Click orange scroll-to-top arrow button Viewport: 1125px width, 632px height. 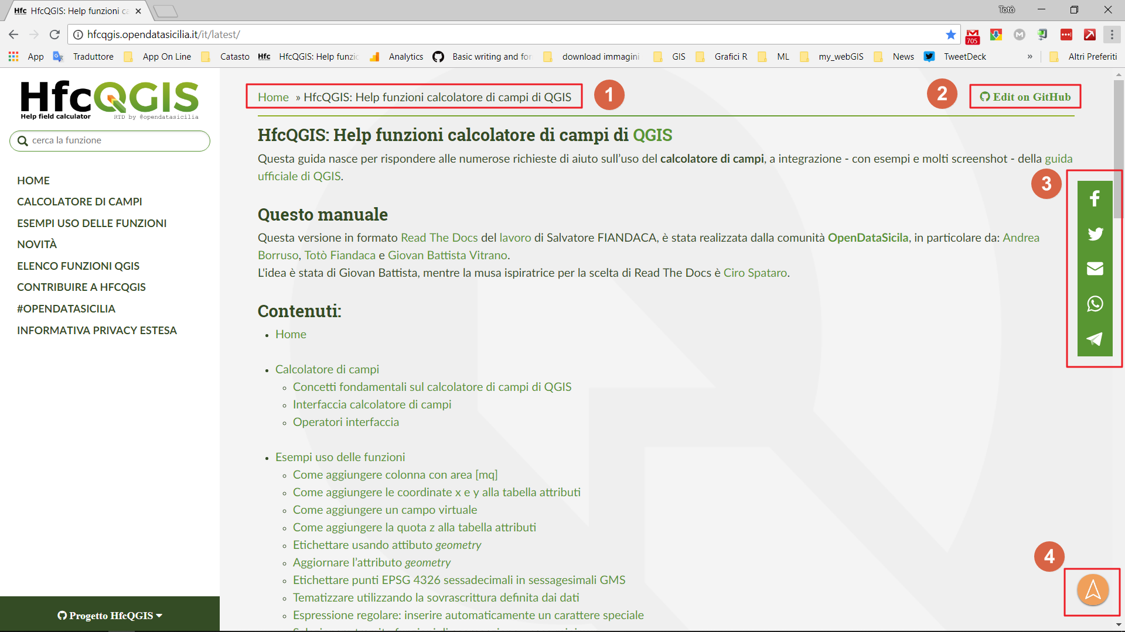(x=1093, y=590)
